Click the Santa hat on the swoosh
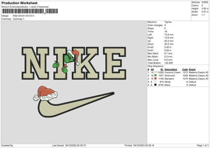Image resolution: width=210 pixels, height=148 pixels. pos(45,94)
